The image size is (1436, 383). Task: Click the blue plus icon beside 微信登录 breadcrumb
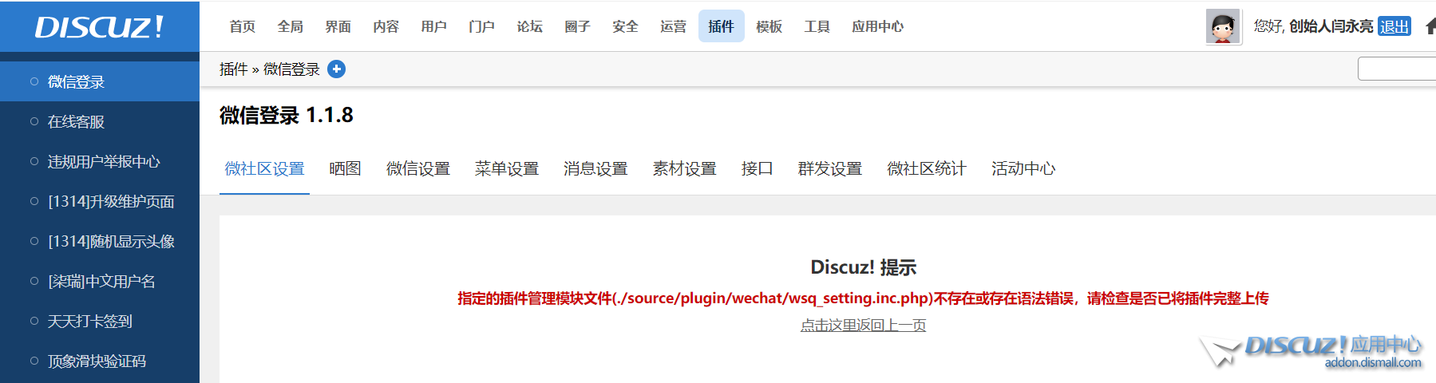coord(337,69)
